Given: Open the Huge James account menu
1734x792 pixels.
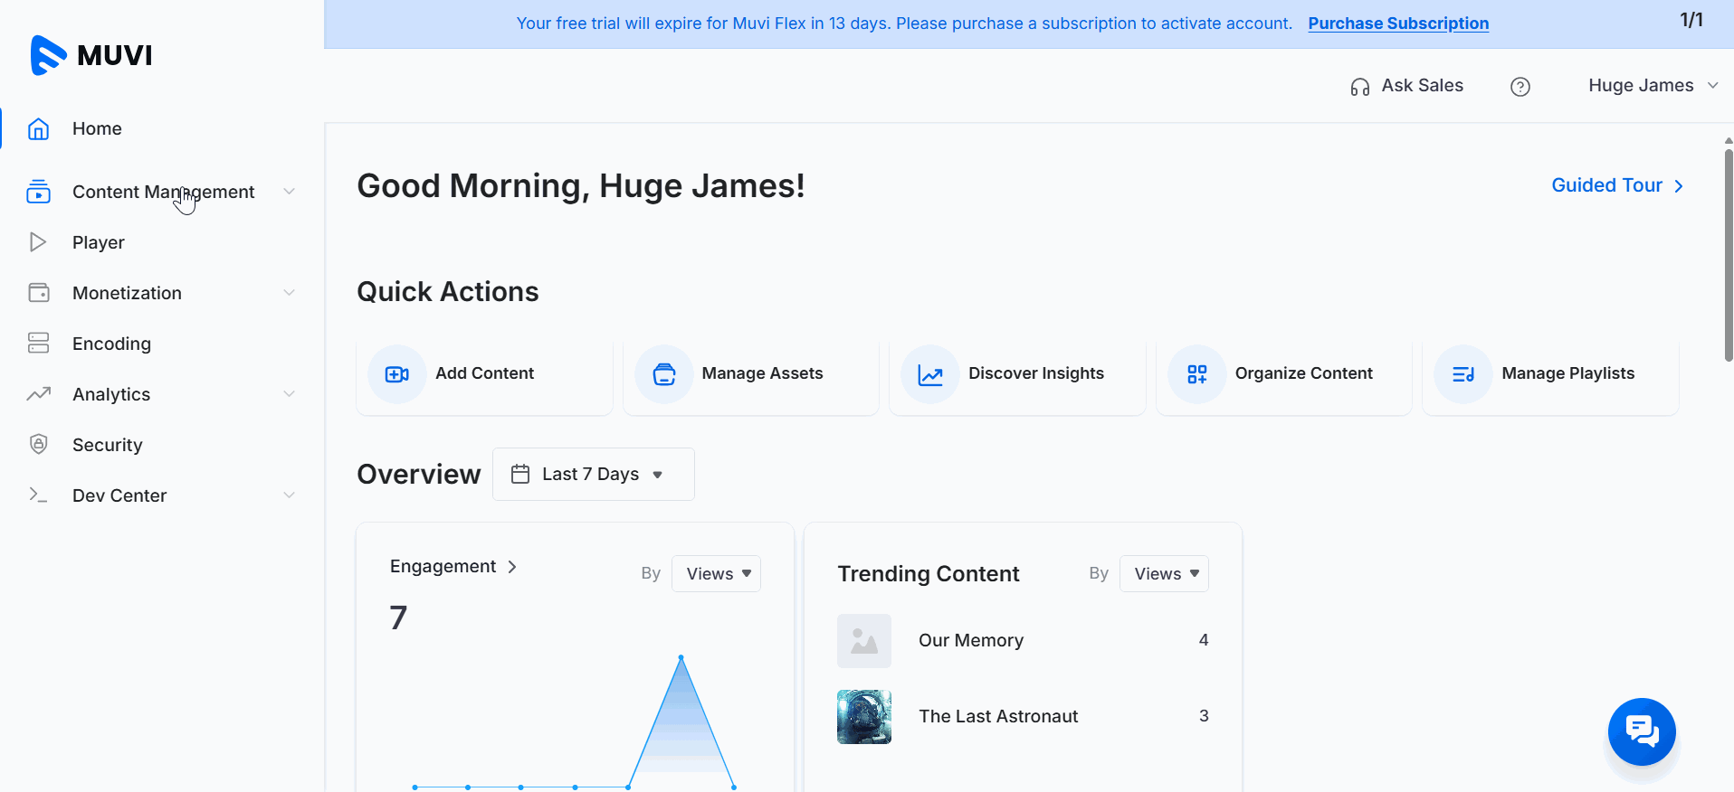Looking at the screenshot, I should (x=1653, y=86).
